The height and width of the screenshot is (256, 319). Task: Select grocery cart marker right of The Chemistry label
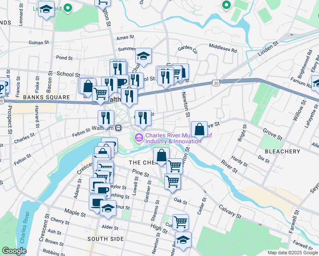coord(174,166)
